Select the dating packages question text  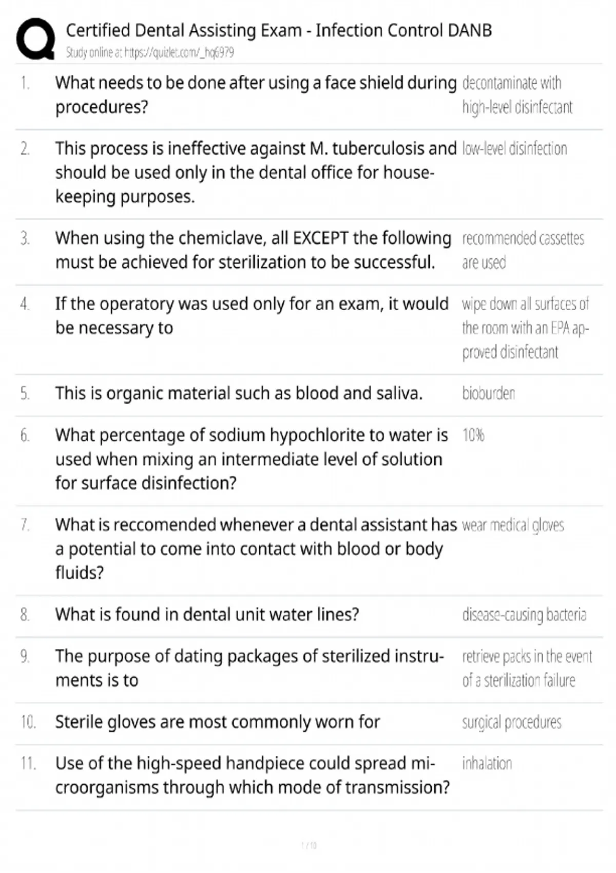249,668
